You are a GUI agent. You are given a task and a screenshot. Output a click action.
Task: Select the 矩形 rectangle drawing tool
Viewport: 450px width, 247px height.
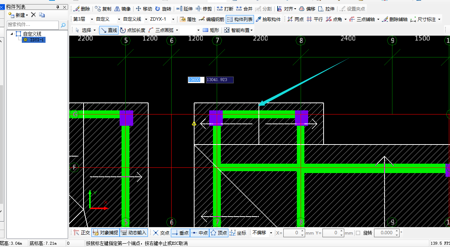(211, 30)
